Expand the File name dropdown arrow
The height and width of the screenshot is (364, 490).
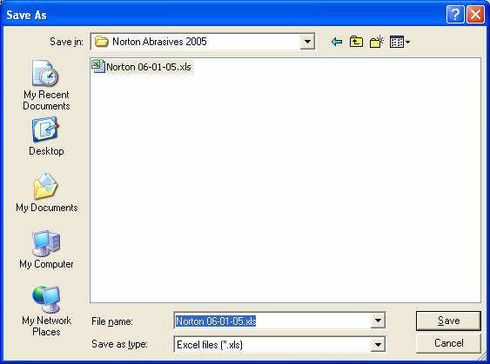pos(378,321)
